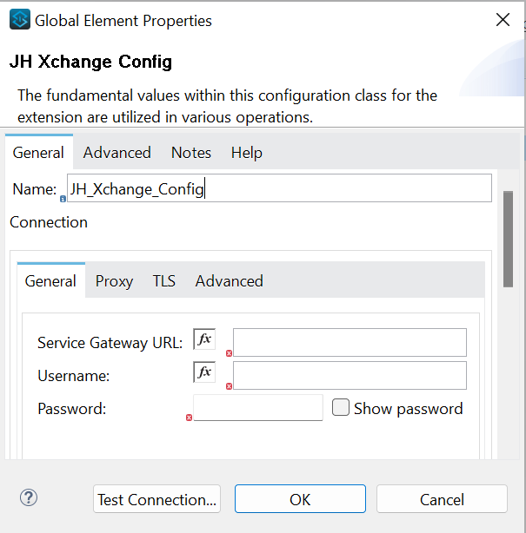Image resolution: width=526 pixels, height=533 pixels.
Task: Select the Advanced tab under Connection
Action: [229, 280]
